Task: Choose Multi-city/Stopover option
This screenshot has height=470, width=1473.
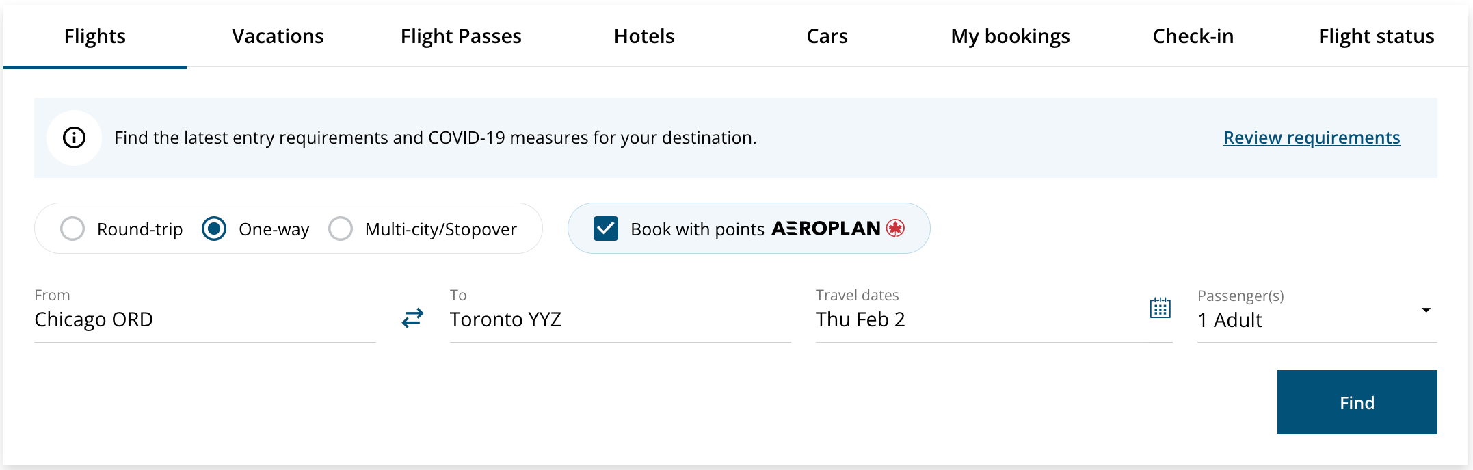Action: (341, 229)
